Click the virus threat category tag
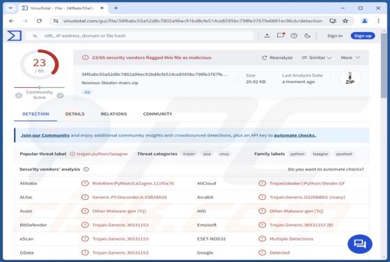 pos(224,154)
